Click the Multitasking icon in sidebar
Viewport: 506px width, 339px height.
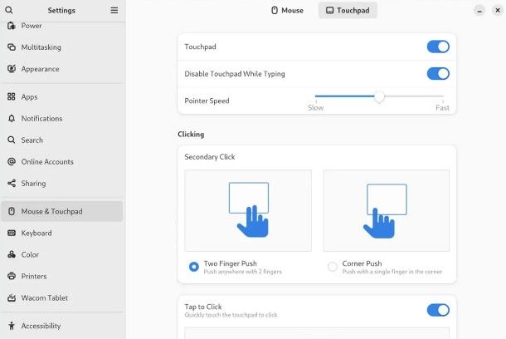click(12, 47)
